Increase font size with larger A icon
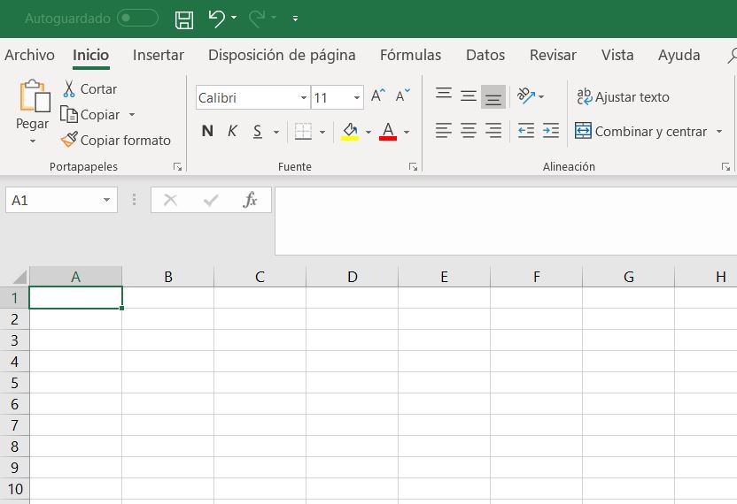This screenshot has height=504, width=737. (378, 97)
